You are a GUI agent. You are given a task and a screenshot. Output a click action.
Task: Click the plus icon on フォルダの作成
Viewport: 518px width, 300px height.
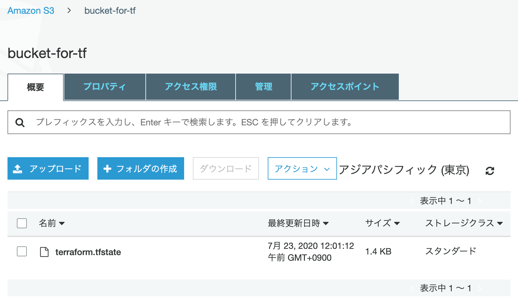(x=107, y=169)
